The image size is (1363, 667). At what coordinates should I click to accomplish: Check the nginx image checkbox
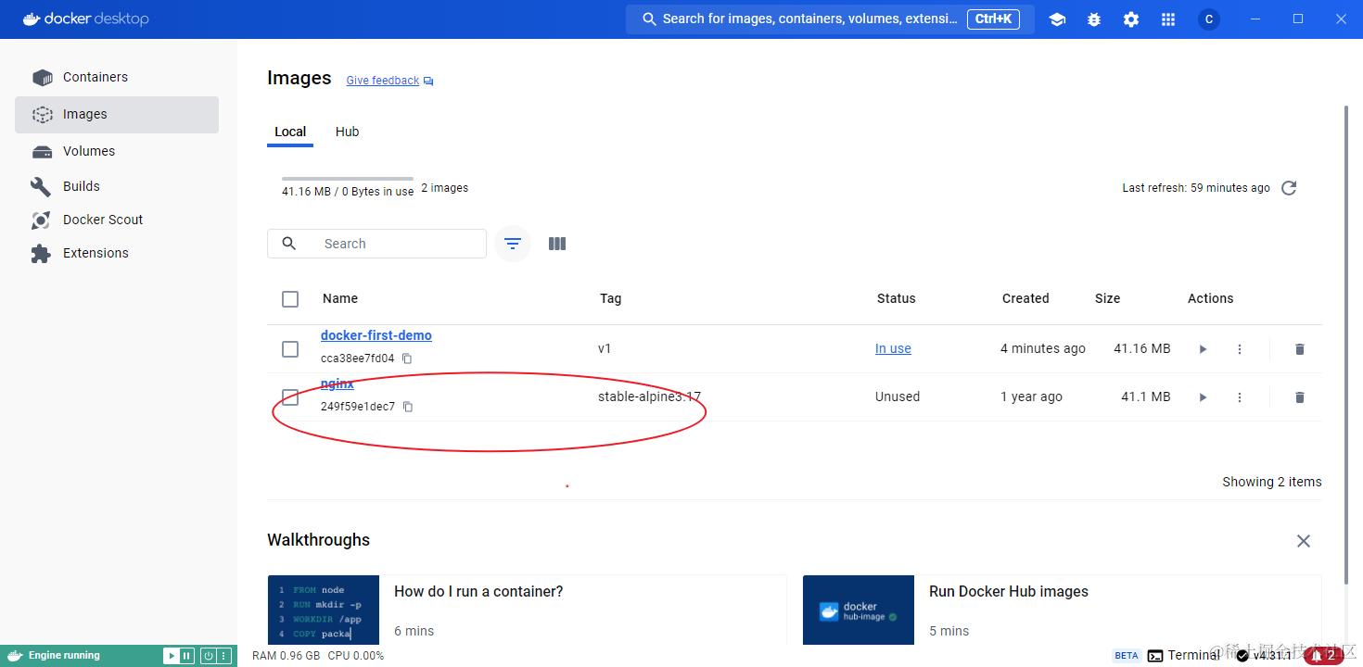coord(290,397)
